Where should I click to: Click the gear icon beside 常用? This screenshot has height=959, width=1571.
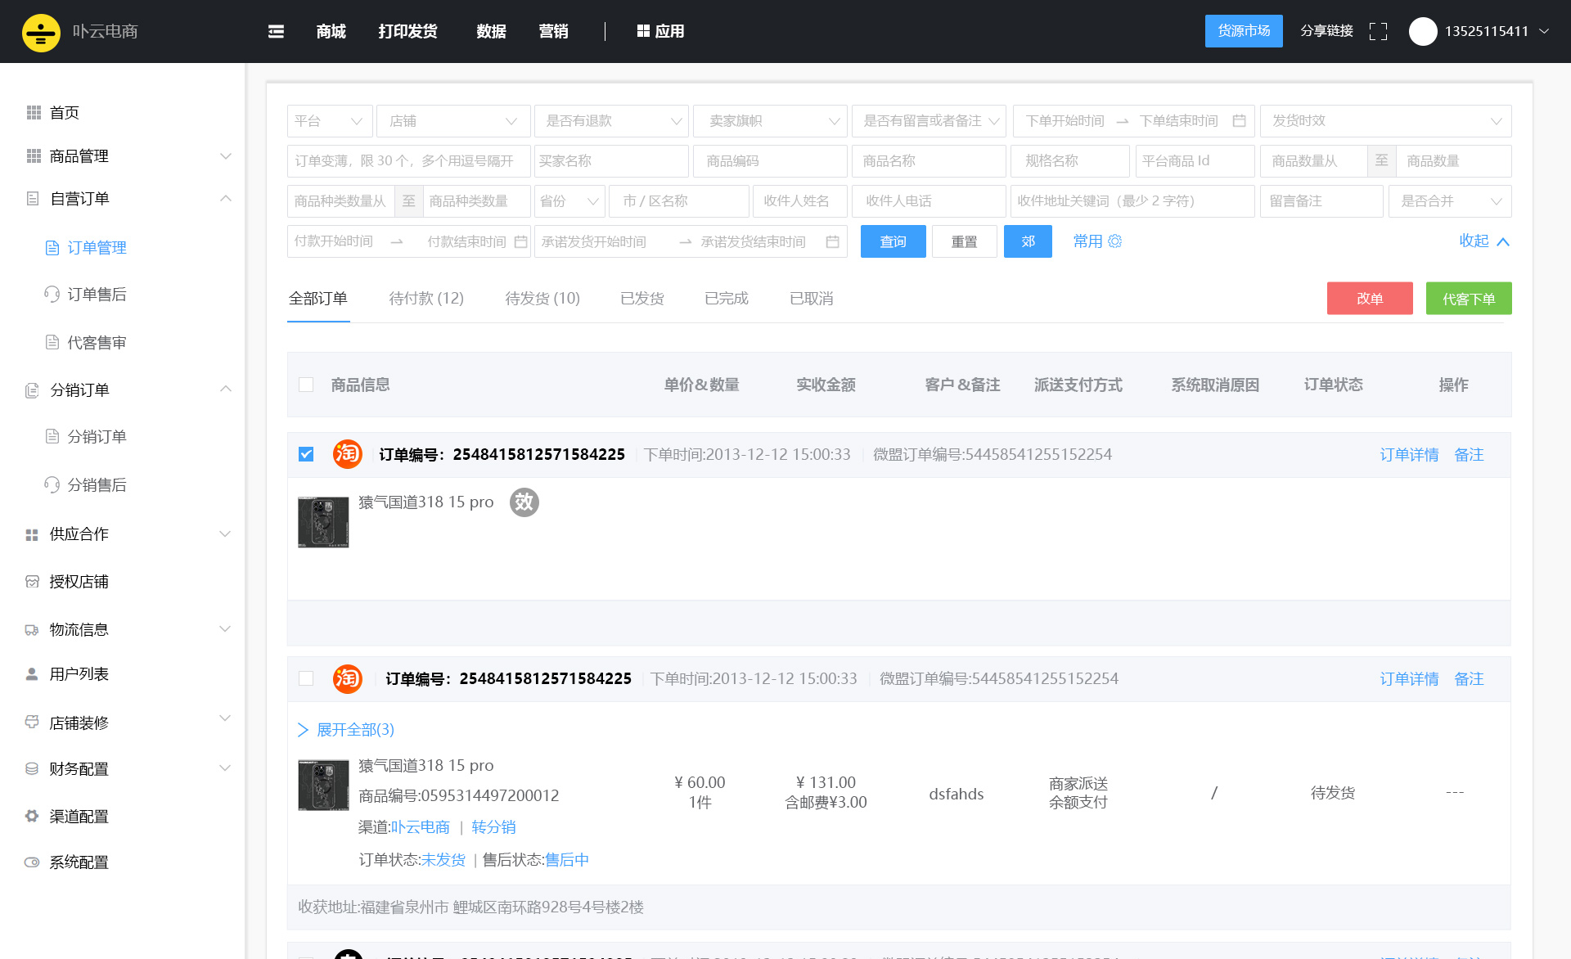pyautogui.click(x=1114, y=241)
